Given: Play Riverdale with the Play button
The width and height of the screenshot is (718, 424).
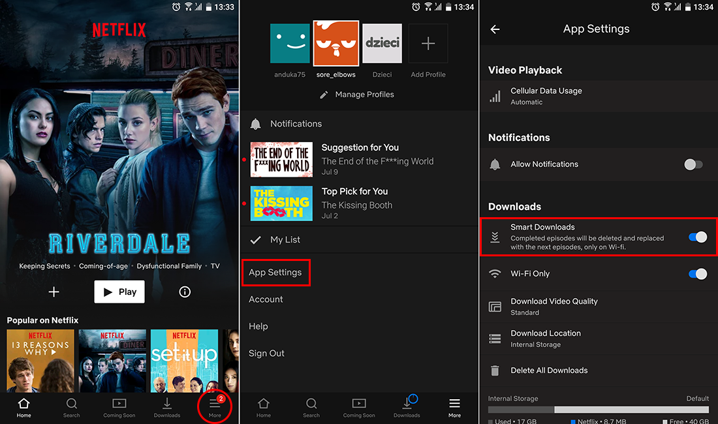Looking at the screenshot, I should pos(119,292).
